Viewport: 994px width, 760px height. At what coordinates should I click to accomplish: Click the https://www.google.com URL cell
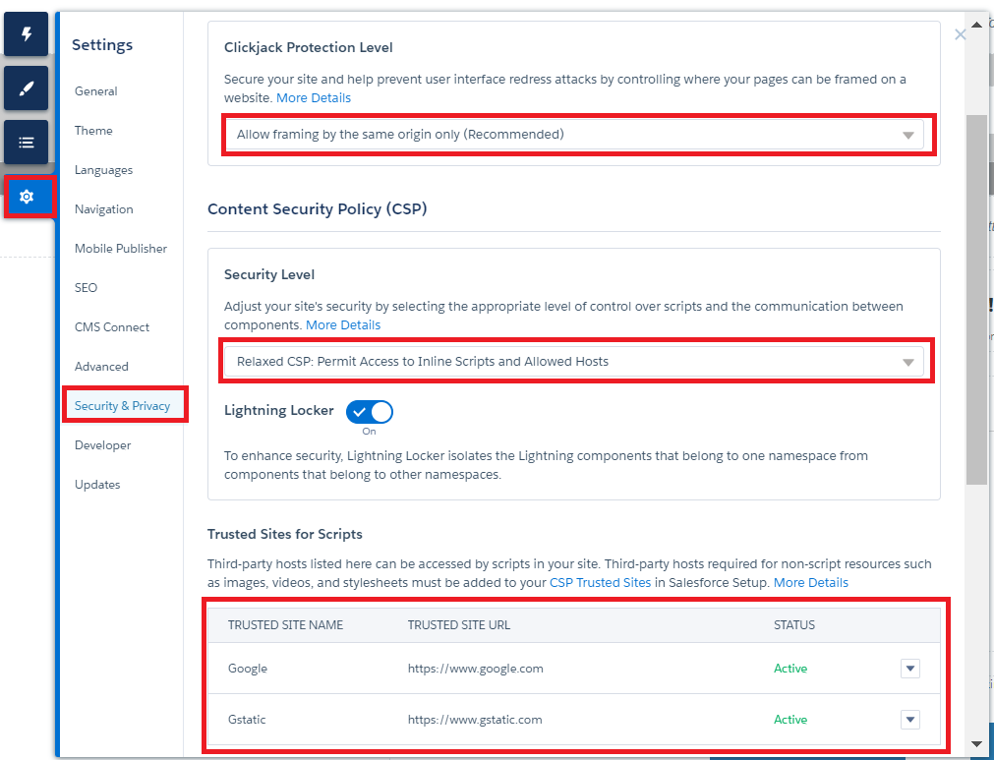click(476, 669)
